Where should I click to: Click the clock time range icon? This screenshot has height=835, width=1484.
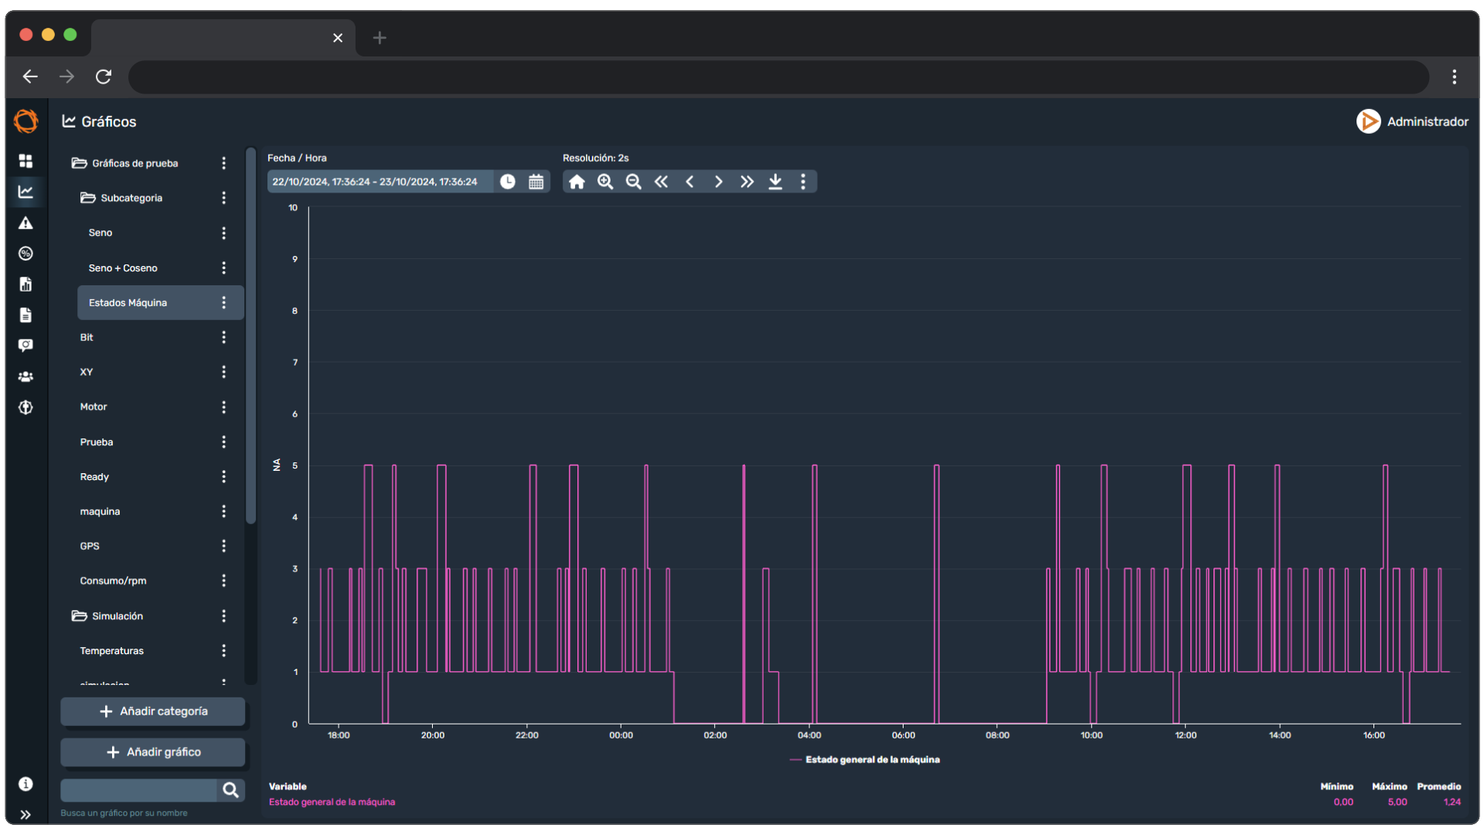coord(508,182)
